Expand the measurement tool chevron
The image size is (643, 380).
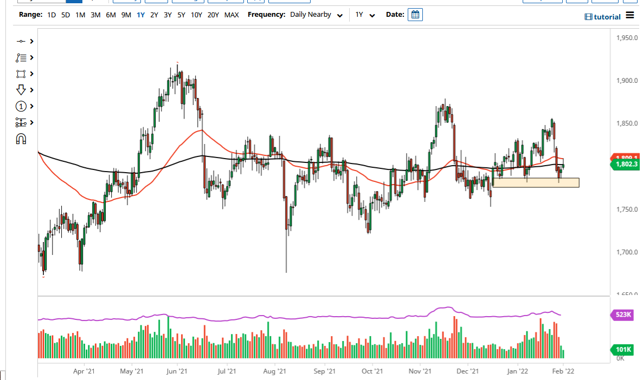[x=31, y=122]
